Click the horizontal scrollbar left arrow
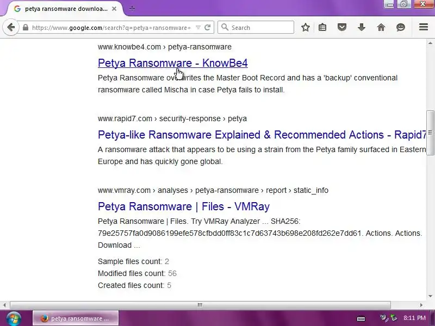The width and height of the screenshot is (435, 326). coord(4,305)
